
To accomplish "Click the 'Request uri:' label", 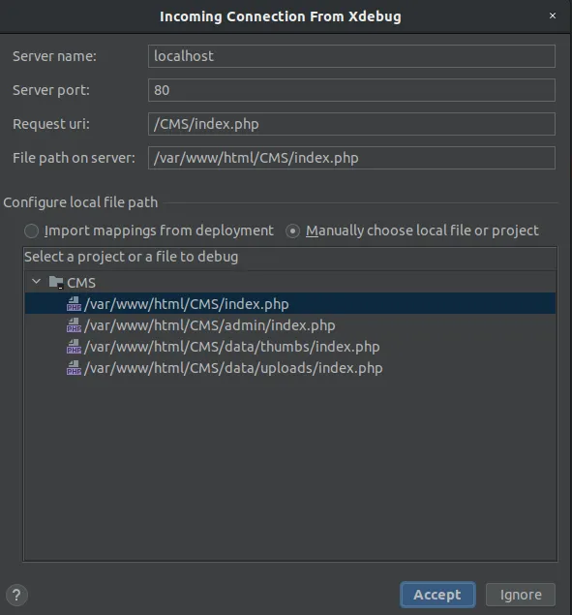I will pos(51,124).
